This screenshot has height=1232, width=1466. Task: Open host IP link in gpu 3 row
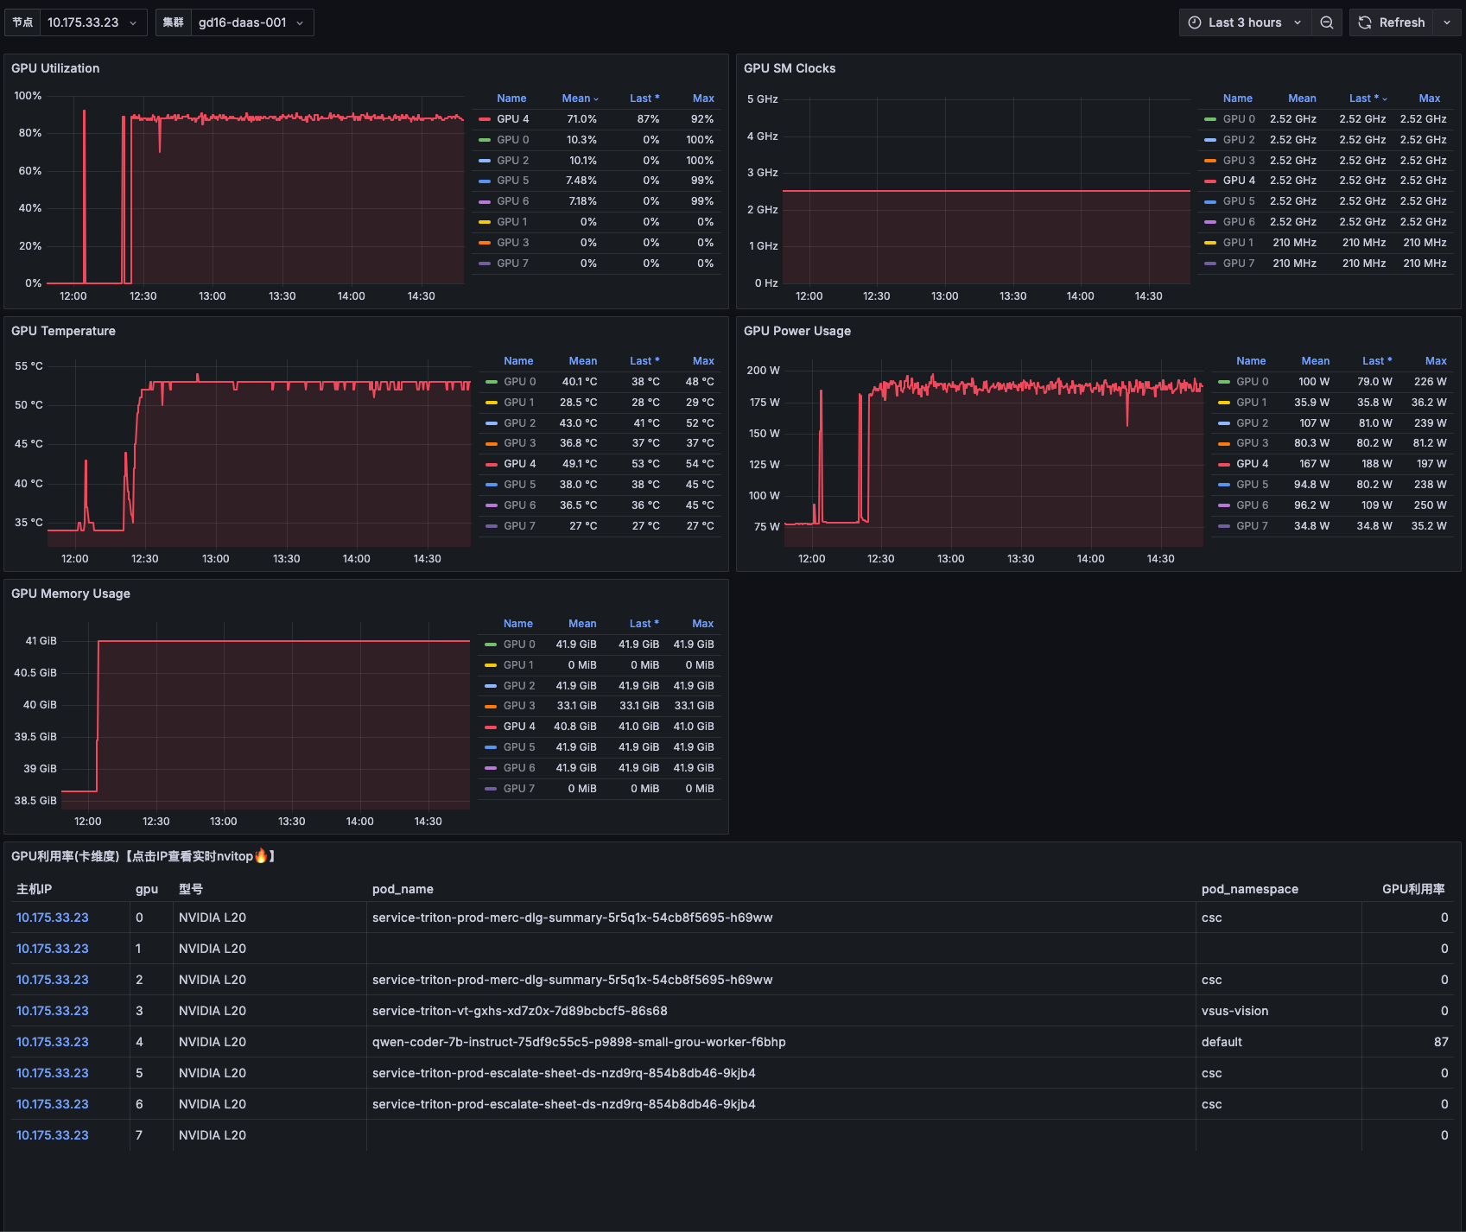click(53, 1011)
